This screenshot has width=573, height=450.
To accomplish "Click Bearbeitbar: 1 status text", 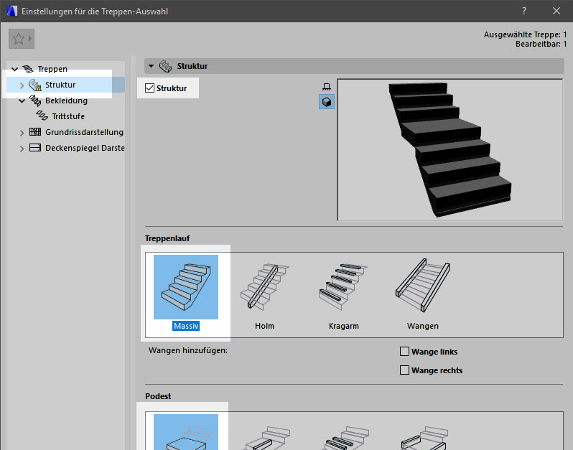I will [541, 44].
